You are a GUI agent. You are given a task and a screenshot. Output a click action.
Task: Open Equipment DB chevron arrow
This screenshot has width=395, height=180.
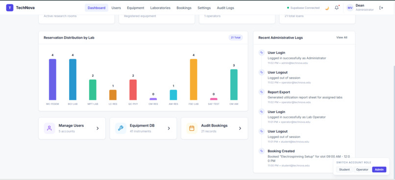(x=169, y=128)
